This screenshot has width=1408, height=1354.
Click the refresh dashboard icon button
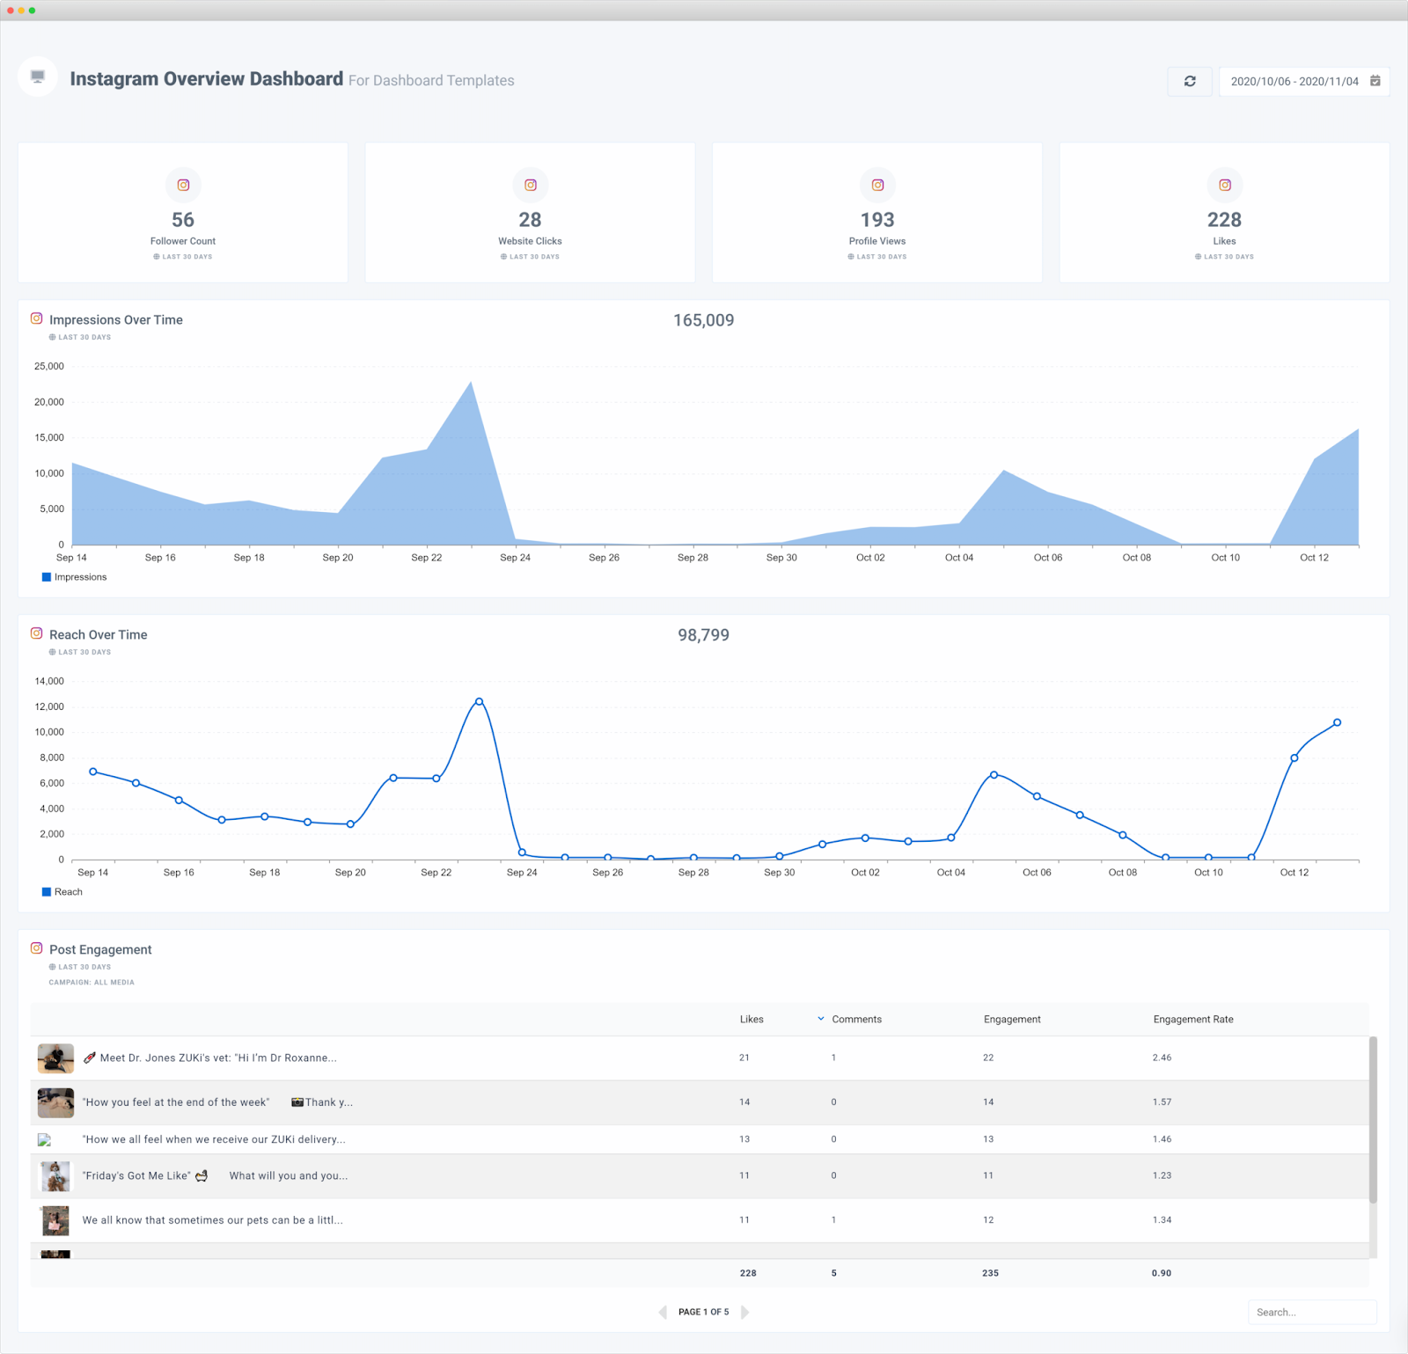click(1190, 81)
